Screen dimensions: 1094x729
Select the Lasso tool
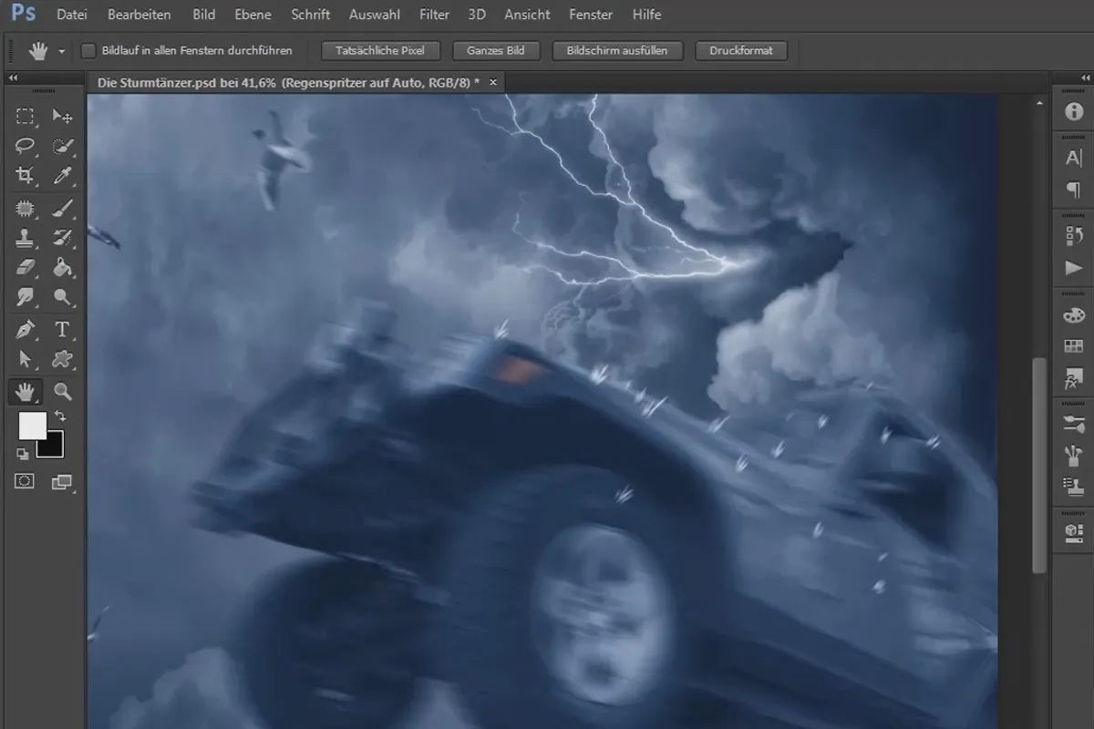26,146
